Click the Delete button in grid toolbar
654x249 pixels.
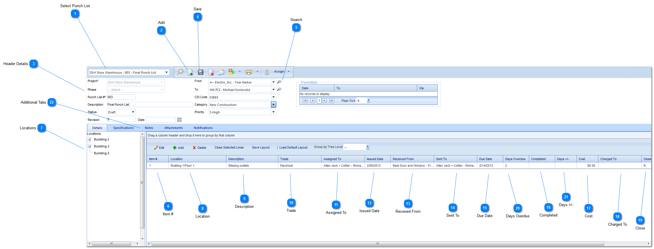tap(199, 148)
